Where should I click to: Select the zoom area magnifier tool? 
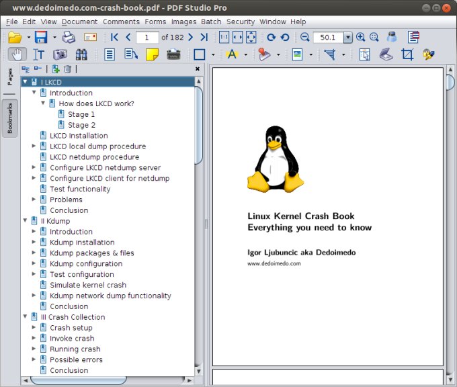(374, 38)
